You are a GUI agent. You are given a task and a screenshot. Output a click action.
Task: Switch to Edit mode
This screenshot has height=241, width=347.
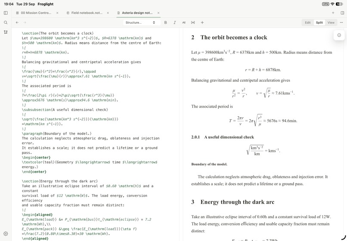pos(308,22)
